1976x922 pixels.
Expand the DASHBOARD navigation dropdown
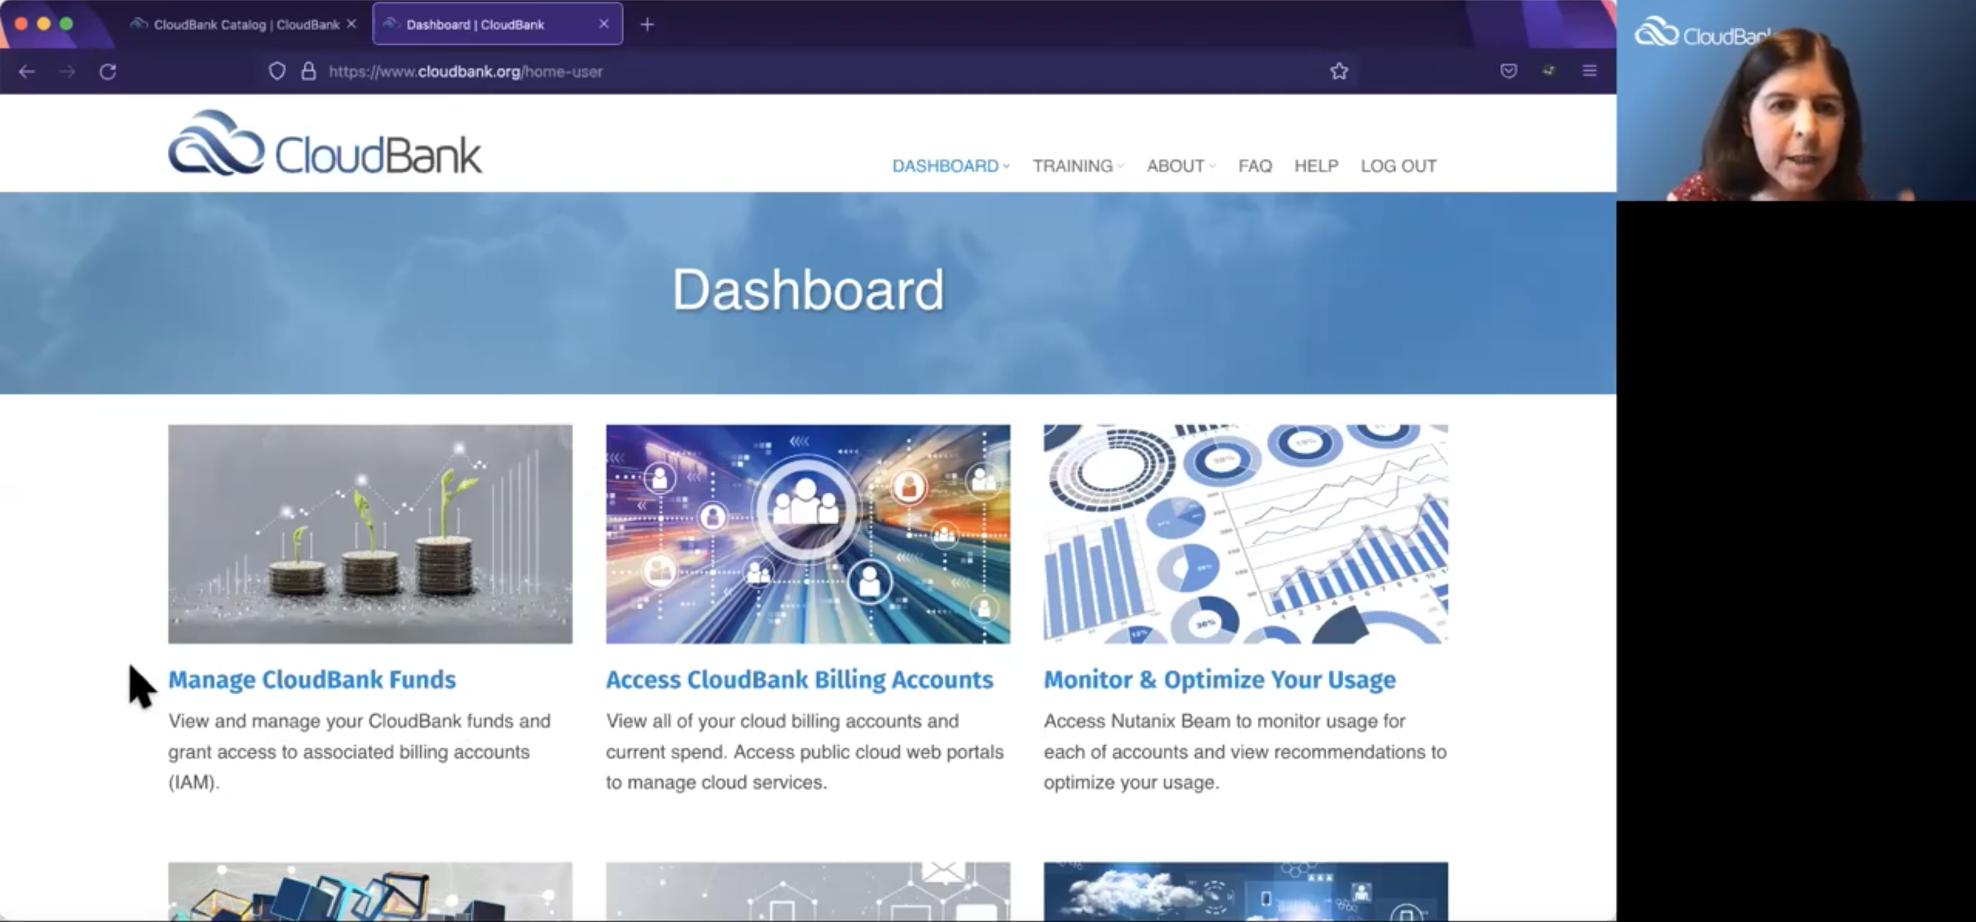pyautogui.click(x=951, y=166)
